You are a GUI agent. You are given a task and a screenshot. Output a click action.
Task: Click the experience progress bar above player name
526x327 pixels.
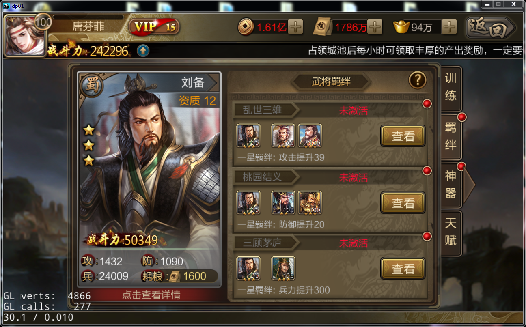click(88, 17)
